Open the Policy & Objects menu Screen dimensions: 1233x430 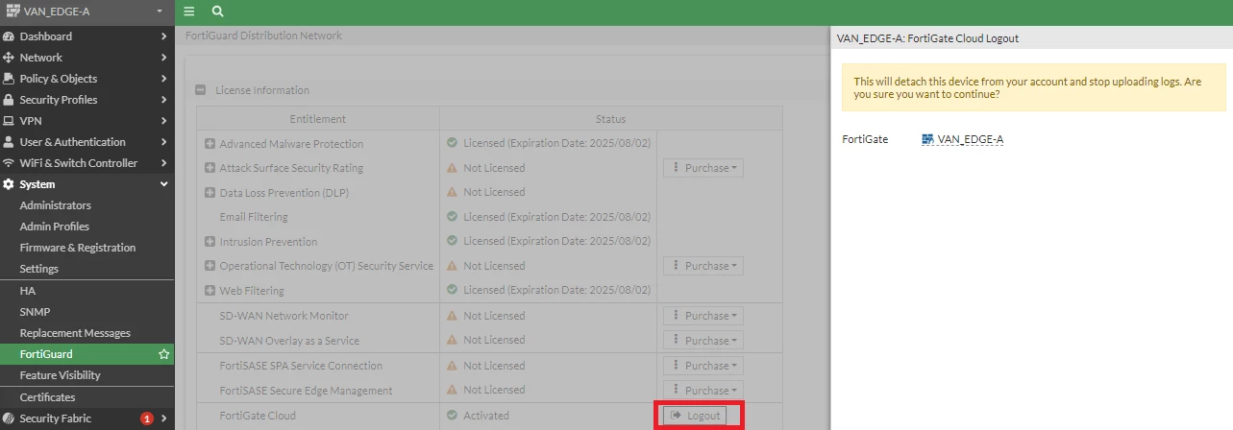(x=86, y=79)
